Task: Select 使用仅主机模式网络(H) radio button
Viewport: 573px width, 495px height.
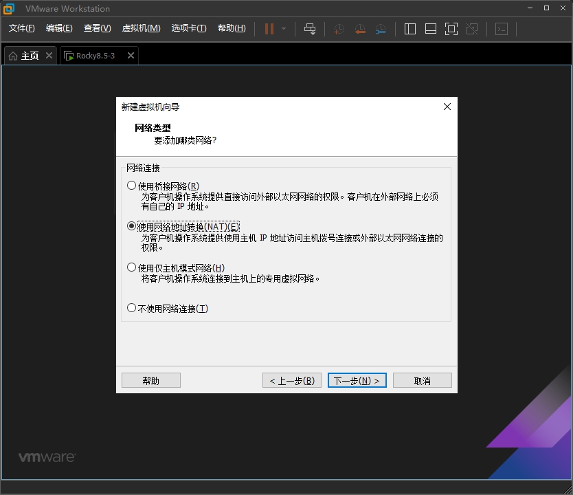Action: point(131,267)
